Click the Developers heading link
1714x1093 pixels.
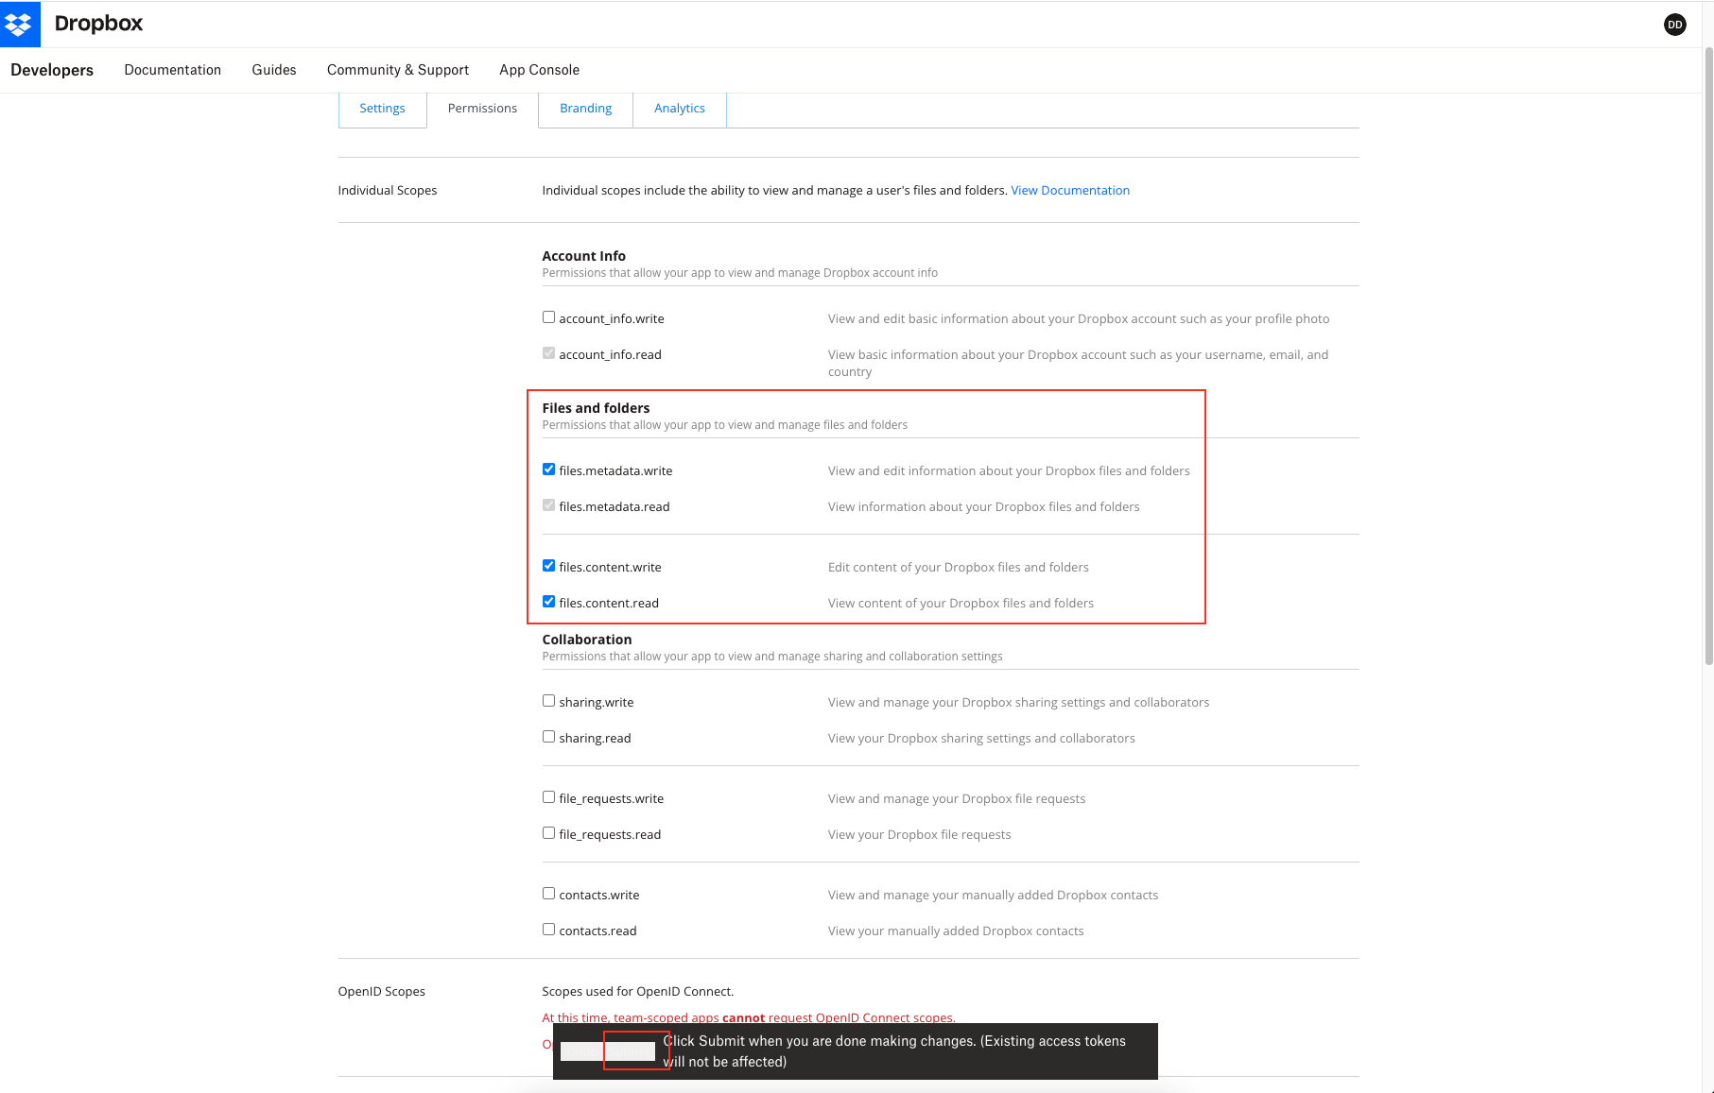52,70
